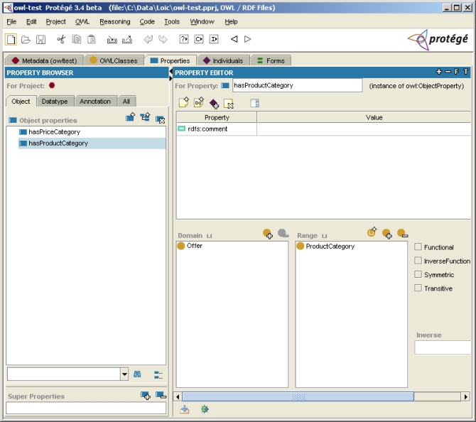Select the Datatype properties tab
Viewport: 476px width, 422px height.
point(55,101)
